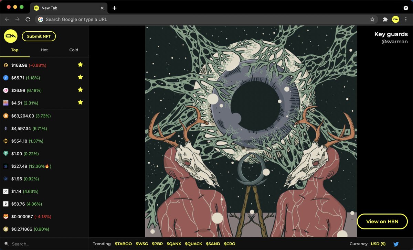This screenshot has width=413, height=250.
Task: Click the Chrome address bar
Action: pos(206,20)
